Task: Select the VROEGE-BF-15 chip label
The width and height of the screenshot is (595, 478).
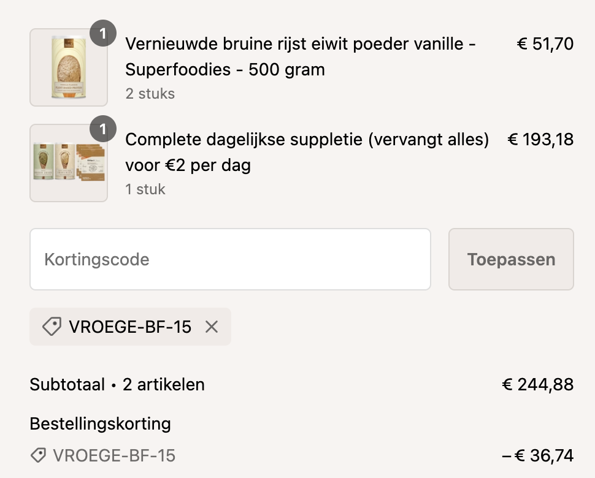Action: point(130,327)
